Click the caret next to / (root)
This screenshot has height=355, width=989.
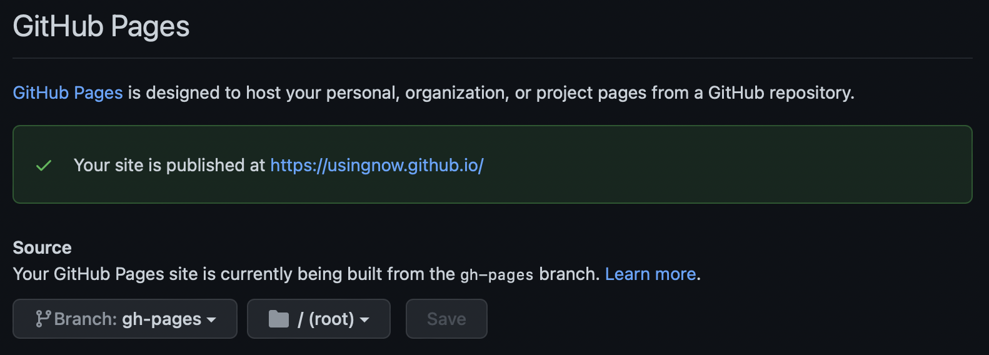[364, 320]
